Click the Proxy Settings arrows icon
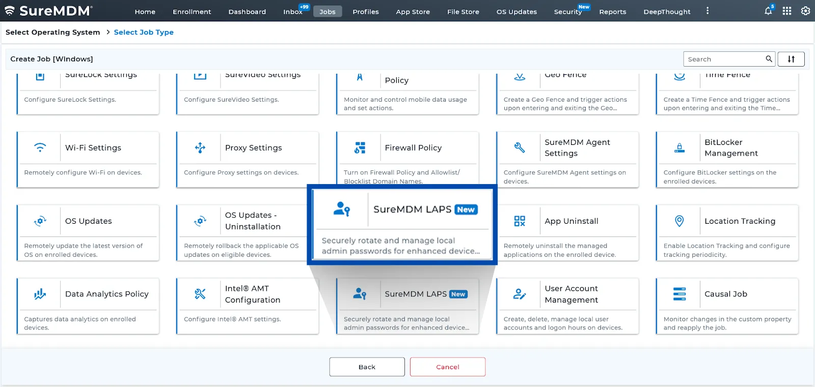 coord(200,147)
